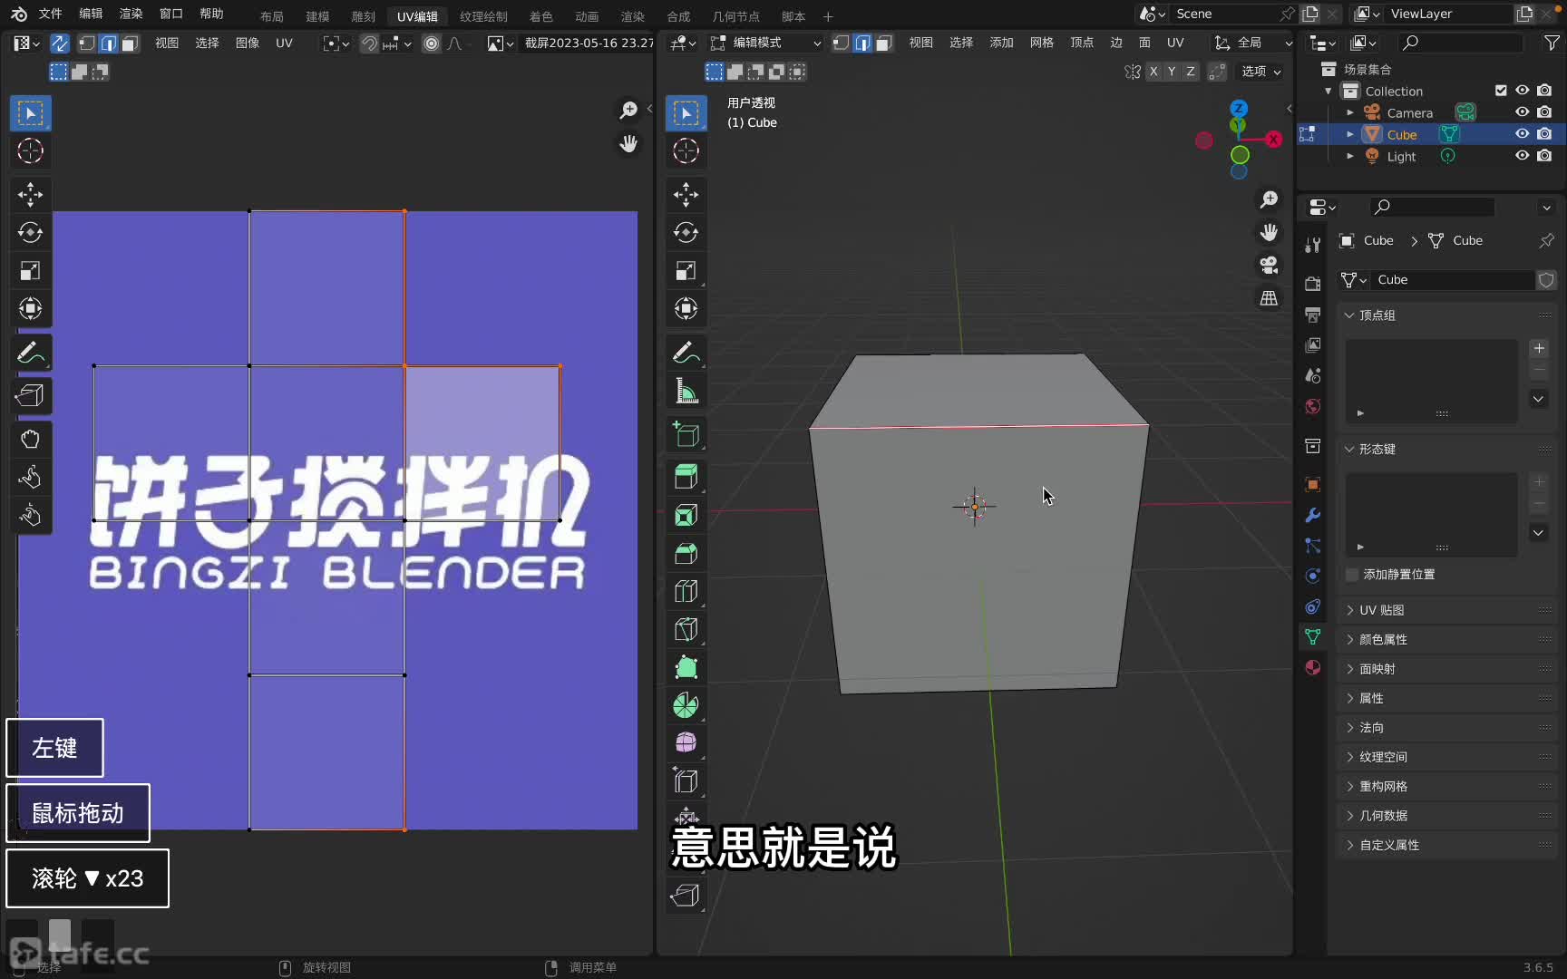
Task: Toggle perspective/orthographic grid view icon
Action: pos(1269,298)
